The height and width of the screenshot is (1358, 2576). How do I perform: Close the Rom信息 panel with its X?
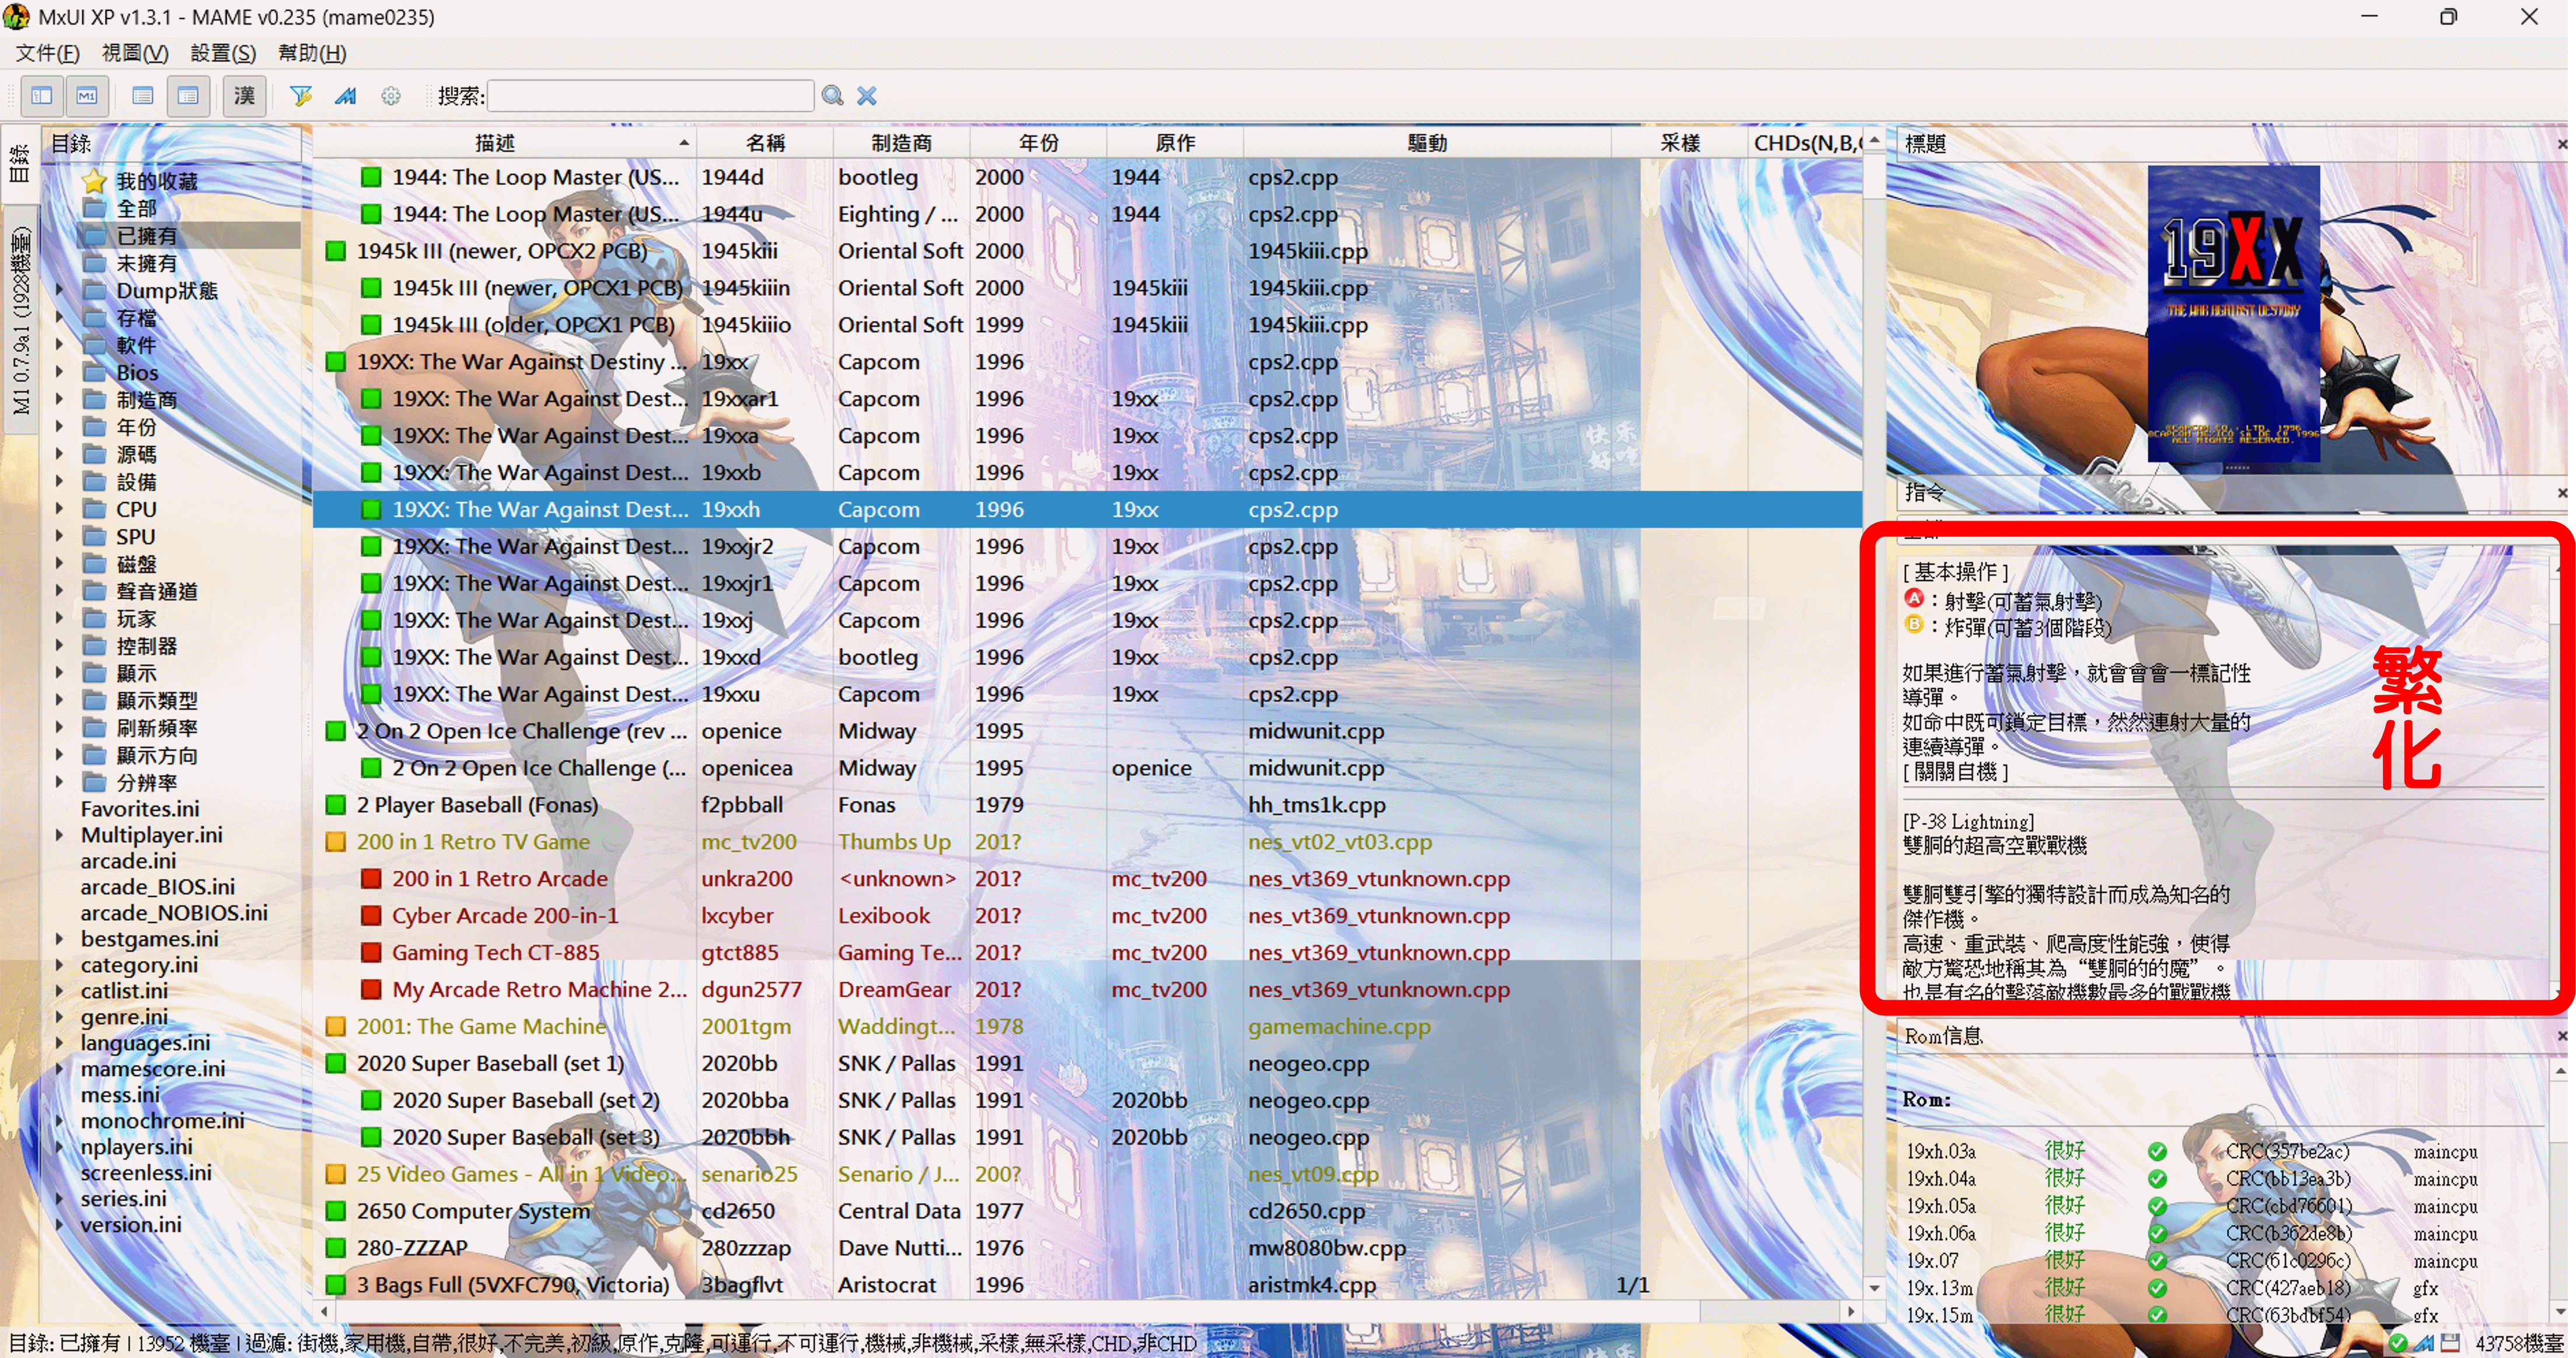pyautogui.click(x=2562, y=1036)
